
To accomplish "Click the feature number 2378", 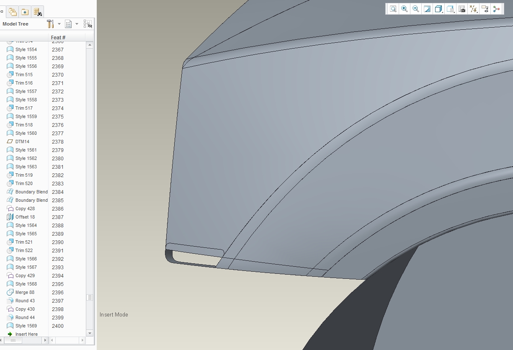I will (58, 142).
